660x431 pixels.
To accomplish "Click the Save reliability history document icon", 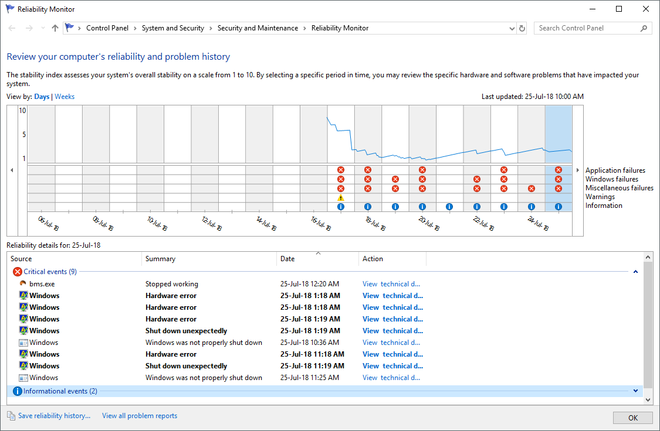I will click(x=11, y=415).
